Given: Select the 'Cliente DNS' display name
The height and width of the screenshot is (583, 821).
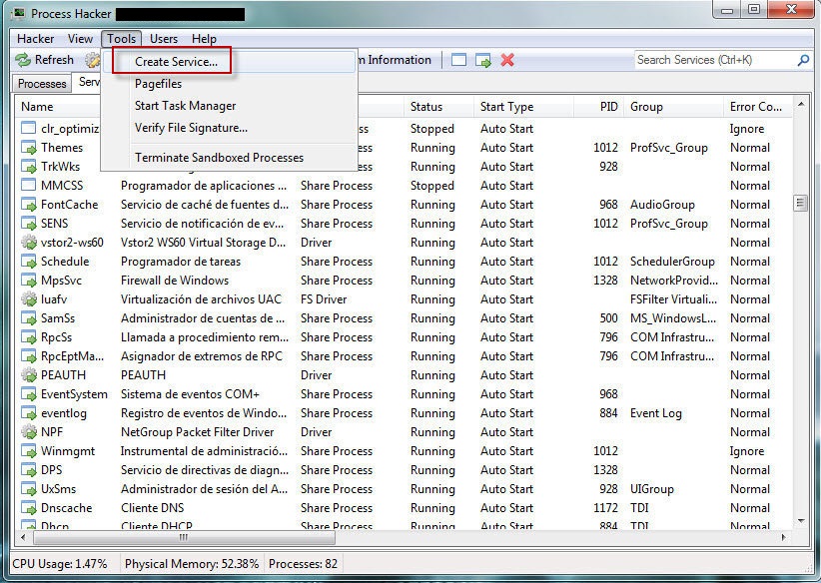Looking at the screenshot, I should click(x=153, y=508).
